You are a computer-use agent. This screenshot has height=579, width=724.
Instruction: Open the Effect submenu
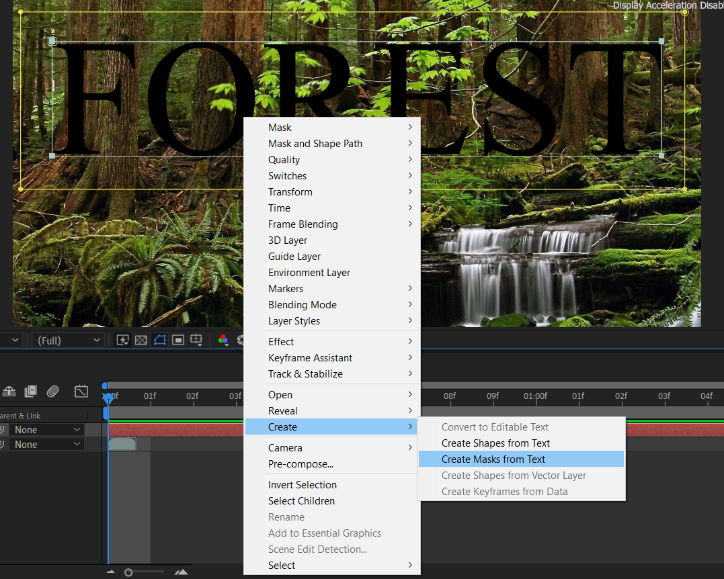[x=332, y=342]
